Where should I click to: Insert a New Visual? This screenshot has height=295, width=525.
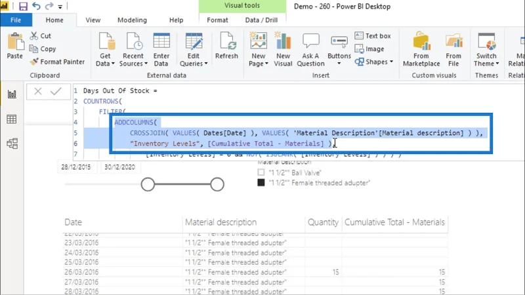(283, 50)
